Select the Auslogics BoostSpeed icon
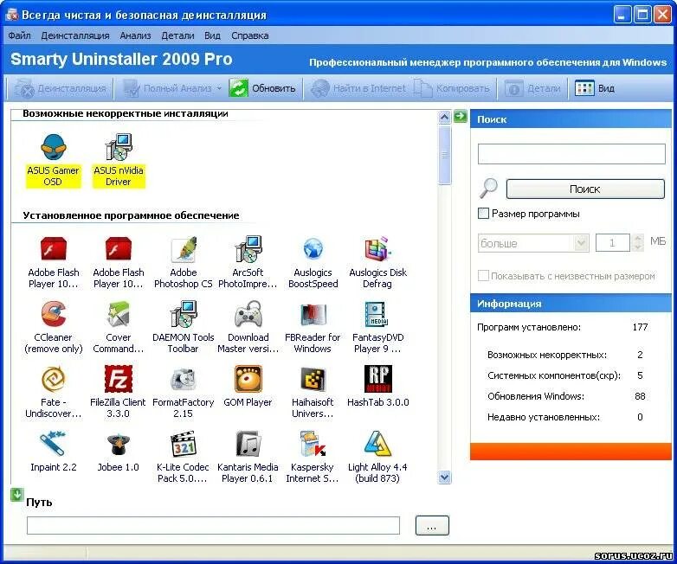Image resolution: width=677 pixels, height=564 pixels. pos(313,249)
